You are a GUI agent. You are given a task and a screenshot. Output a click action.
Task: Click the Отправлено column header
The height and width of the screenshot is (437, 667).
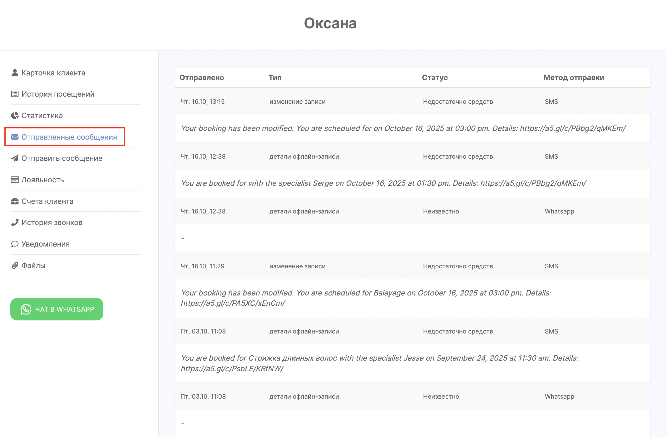(202, 78)
